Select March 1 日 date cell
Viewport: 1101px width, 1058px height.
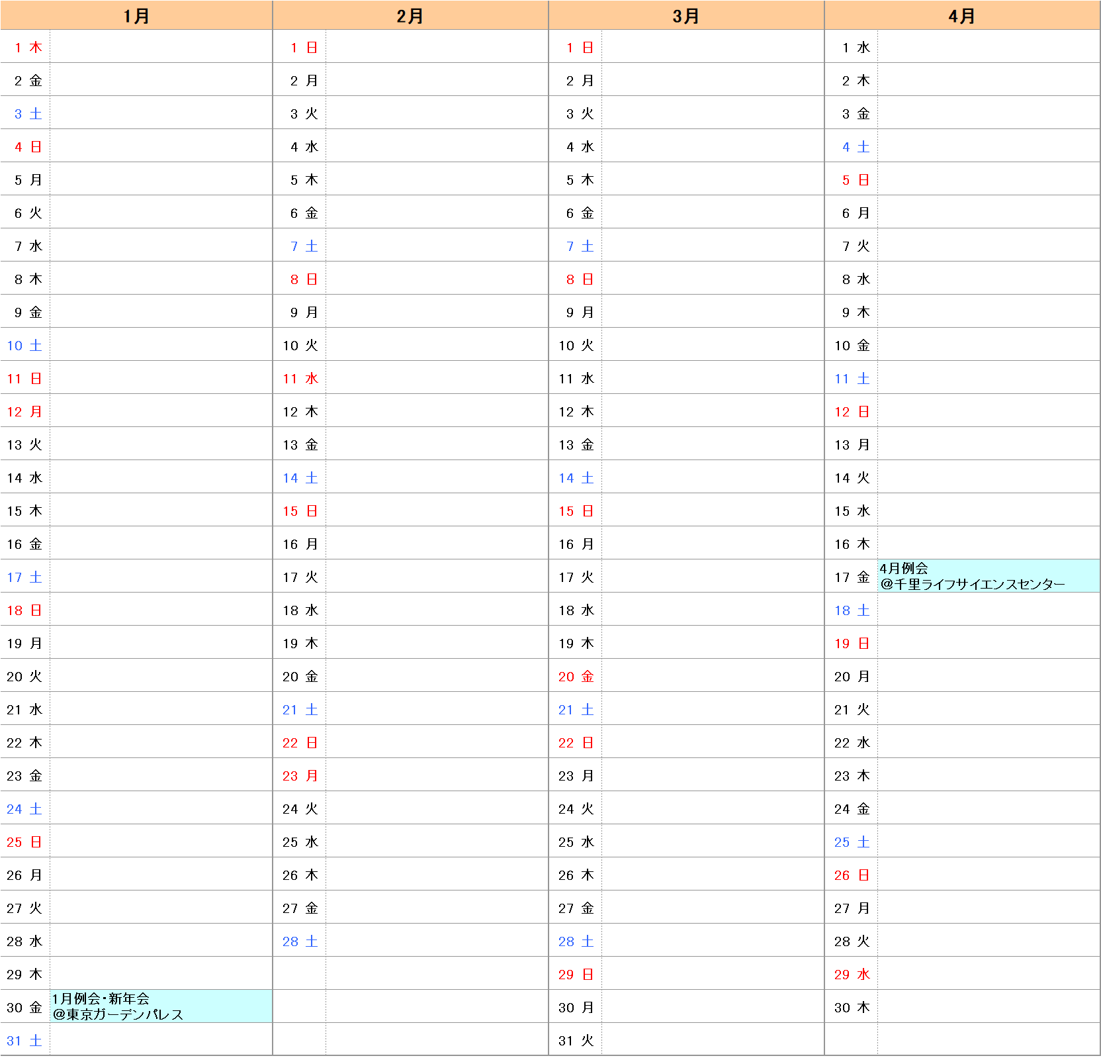tap(576, 47)
